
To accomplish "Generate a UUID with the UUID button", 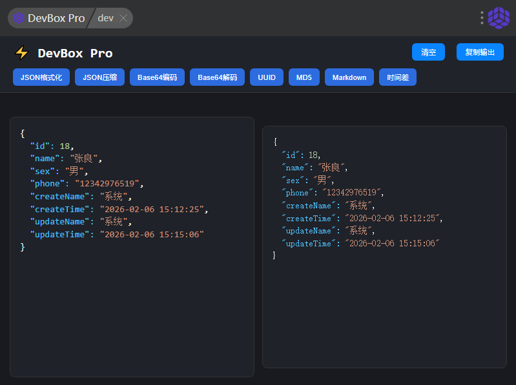I will coord(267,77).
